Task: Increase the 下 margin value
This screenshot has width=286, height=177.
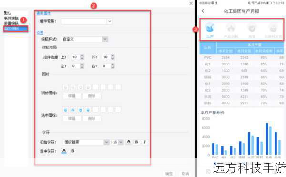Action: 112,56
